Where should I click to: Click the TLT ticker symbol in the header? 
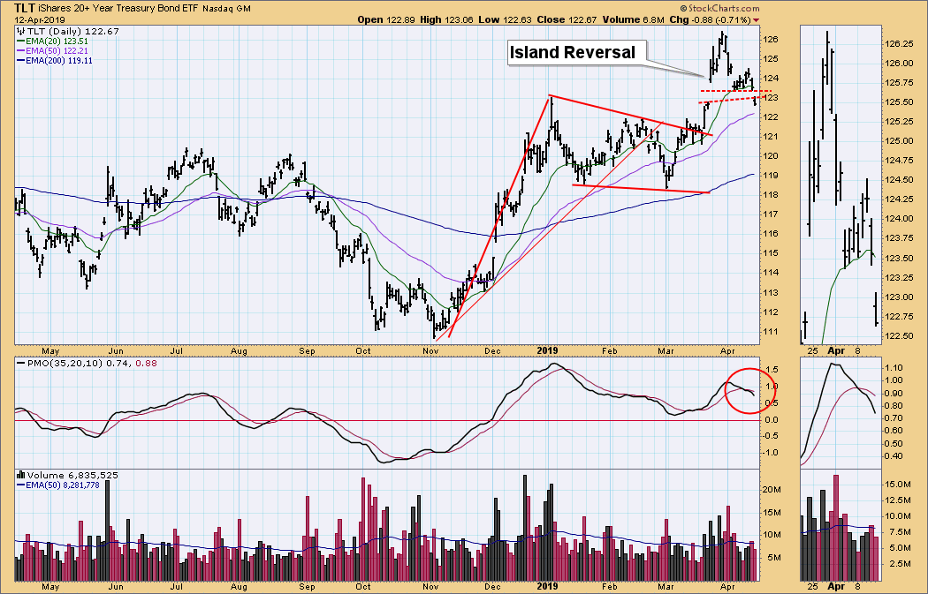[x=24, y=8]
